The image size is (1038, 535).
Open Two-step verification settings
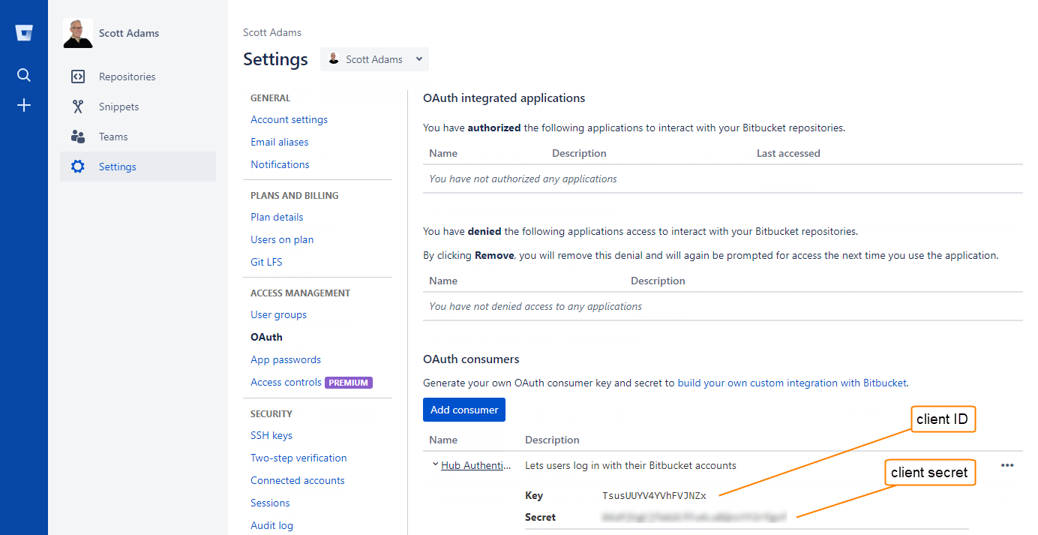(298, 458)
